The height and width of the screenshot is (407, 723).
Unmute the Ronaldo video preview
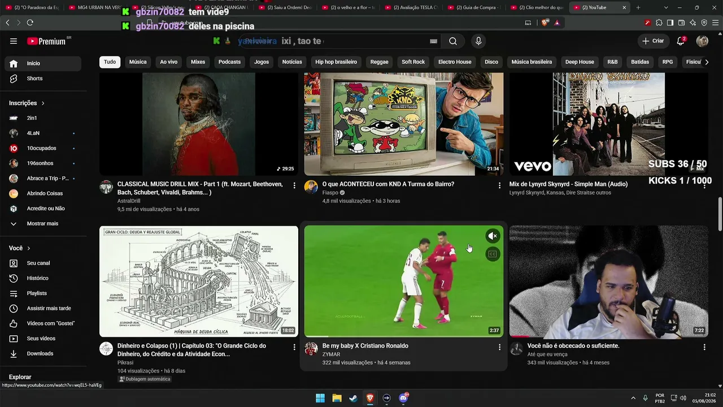point(493,236)
